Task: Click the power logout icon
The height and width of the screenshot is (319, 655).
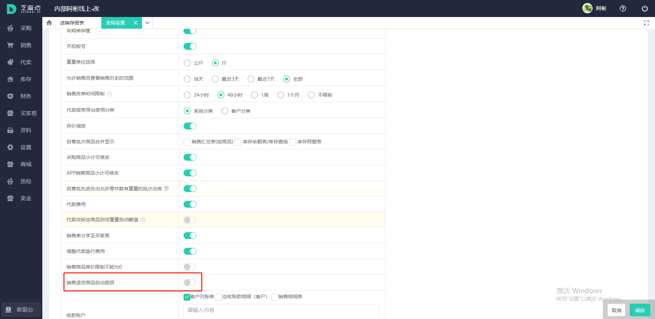Action: pyautogui.click(x=644, y=9)
